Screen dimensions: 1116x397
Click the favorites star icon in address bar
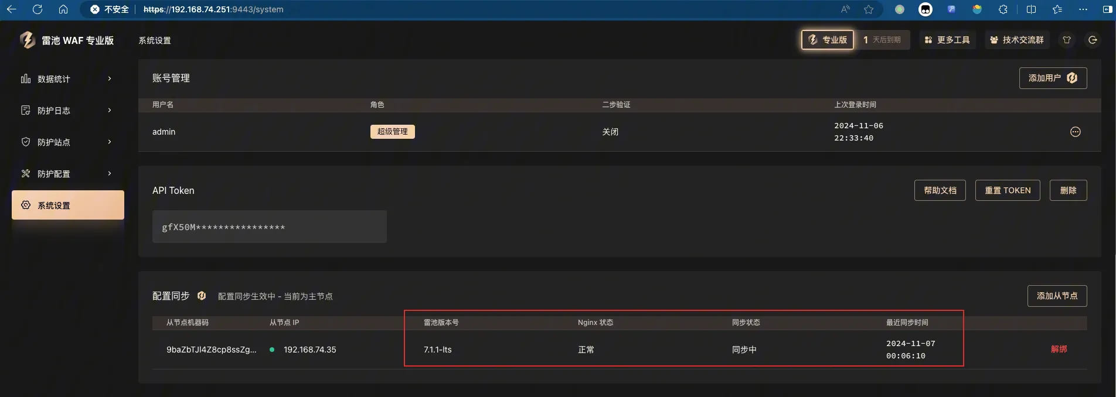click(869, 9)
